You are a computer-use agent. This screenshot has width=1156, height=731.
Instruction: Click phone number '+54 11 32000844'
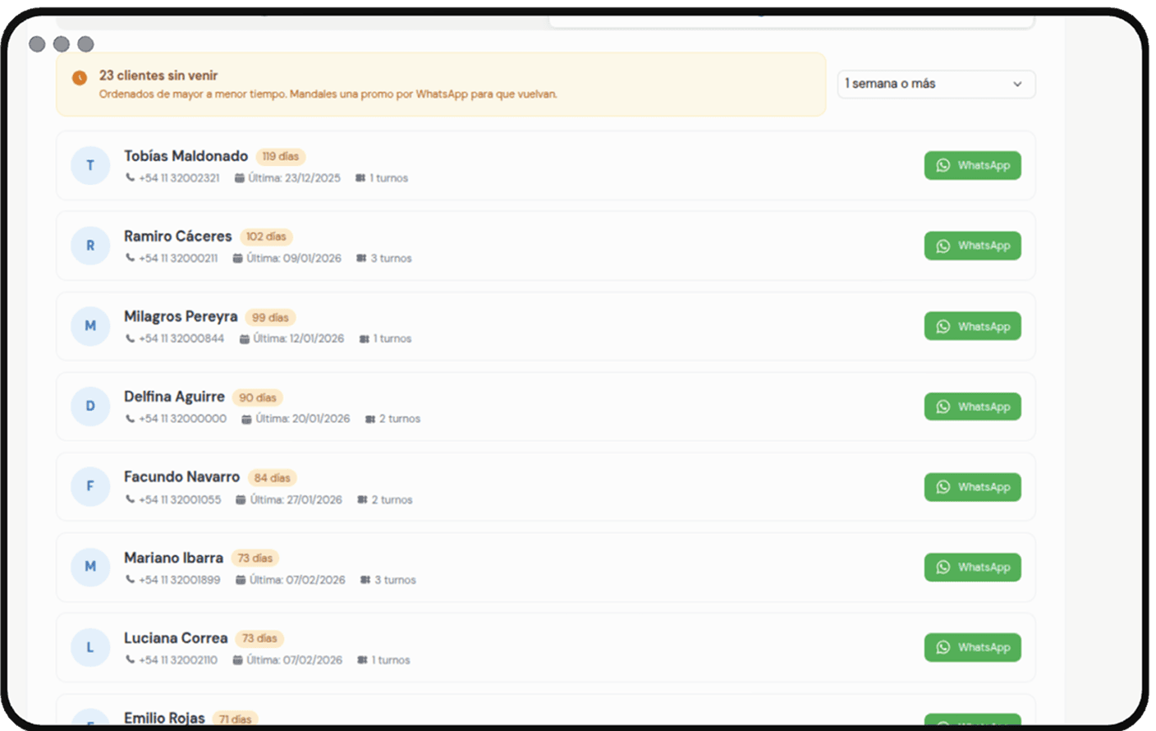click(181, 338)
